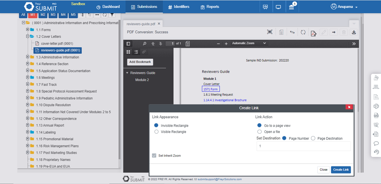This screenshot has width=381, height=184.
Task: Click the Close button in dialog
Action: [x=323, y=170]
